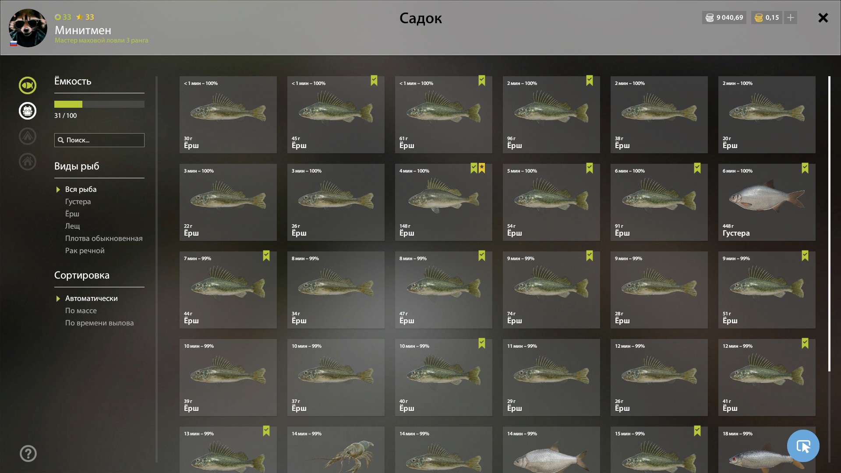Sort by По времени вылова
841x473 pixels.
click(99, 323)
